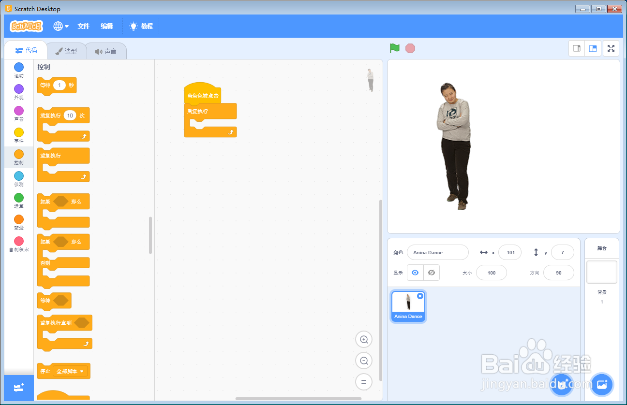Open the language globe menu
The width and height of the screenshot is (627, 405).
pyautogui.click(x=61, y=26)
